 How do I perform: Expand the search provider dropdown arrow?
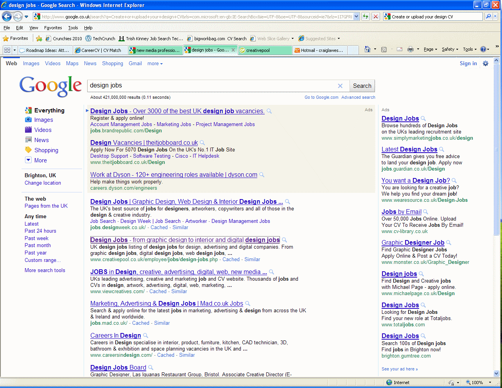pos(495,16)
